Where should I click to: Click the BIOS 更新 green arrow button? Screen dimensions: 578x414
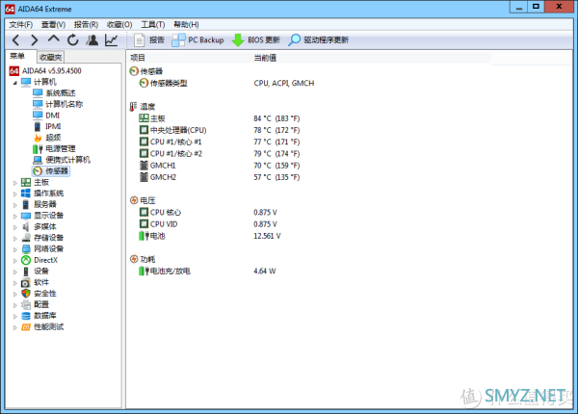[x=256, y=39]
